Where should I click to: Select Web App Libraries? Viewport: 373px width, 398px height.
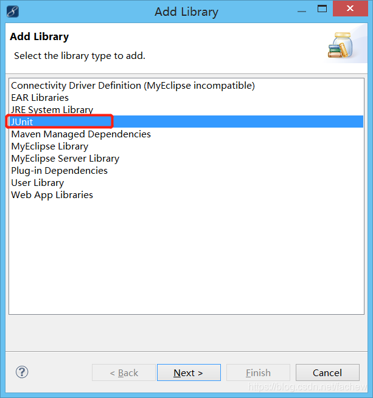(186, 195)
